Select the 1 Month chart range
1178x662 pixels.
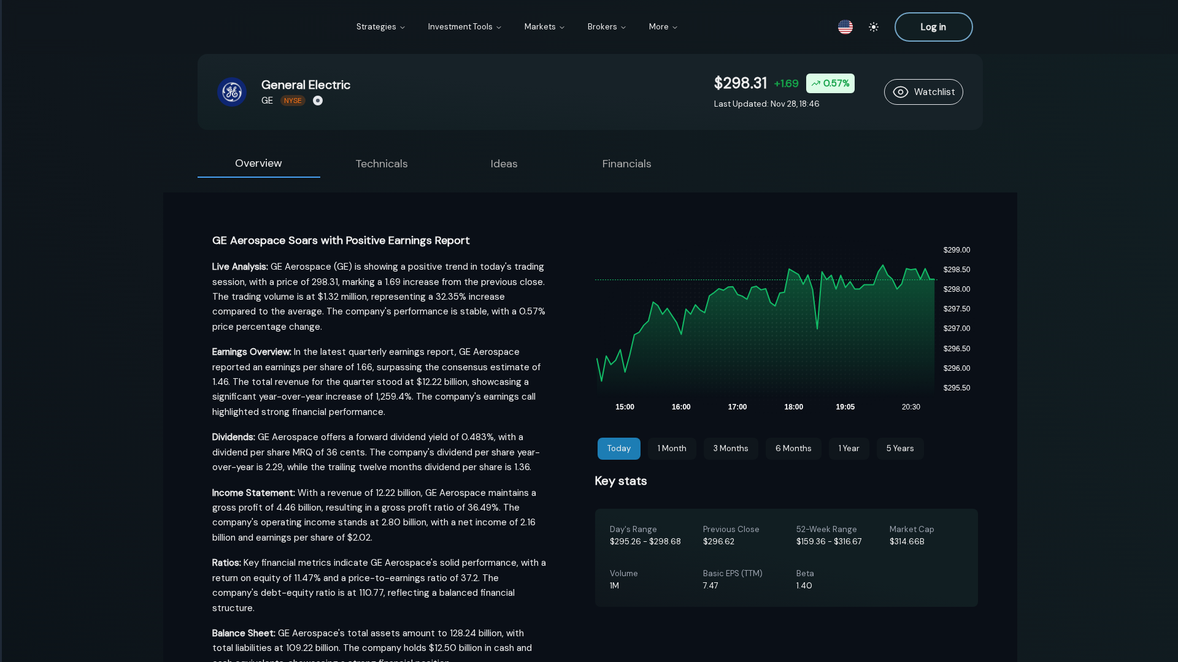pos(672,449)
